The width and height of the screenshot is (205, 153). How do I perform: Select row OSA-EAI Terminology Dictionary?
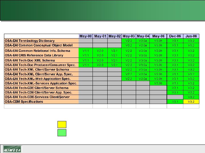102,41
